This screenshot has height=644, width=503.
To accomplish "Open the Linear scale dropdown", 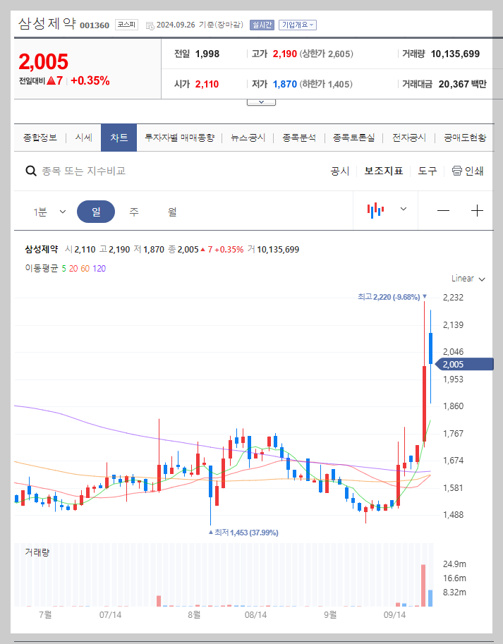I will (467, 278).
